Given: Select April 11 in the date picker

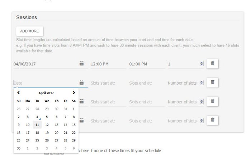Looking at the screenshot, I should pyautogui.click(x=37, y=125).
